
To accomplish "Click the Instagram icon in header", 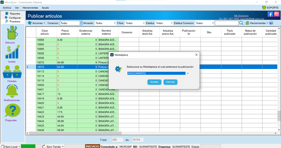I will (x=277, y=14).
